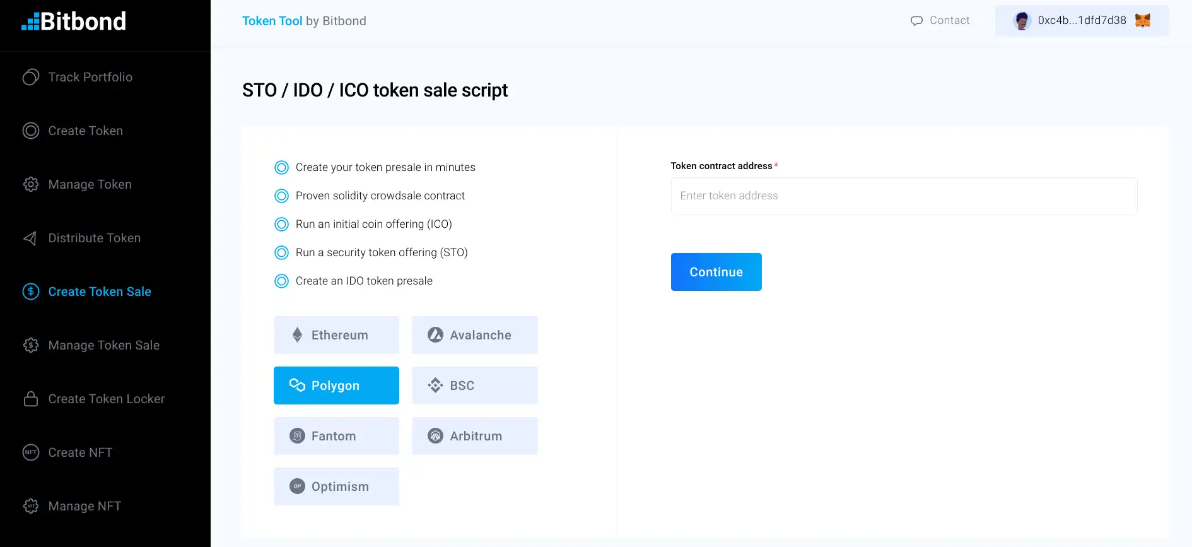
Task: Focus the token contract address field
Action: [903, 196]
